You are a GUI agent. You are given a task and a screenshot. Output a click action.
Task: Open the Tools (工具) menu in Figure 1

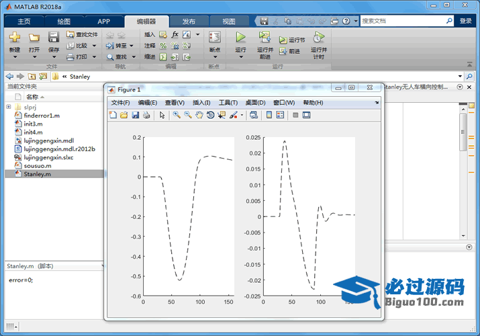(228, 103)
